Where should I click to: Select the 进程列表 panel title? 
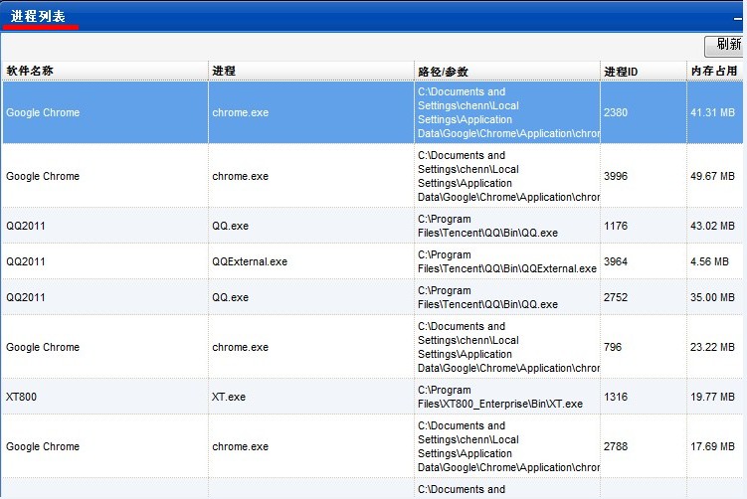click(x=38, y=16)
